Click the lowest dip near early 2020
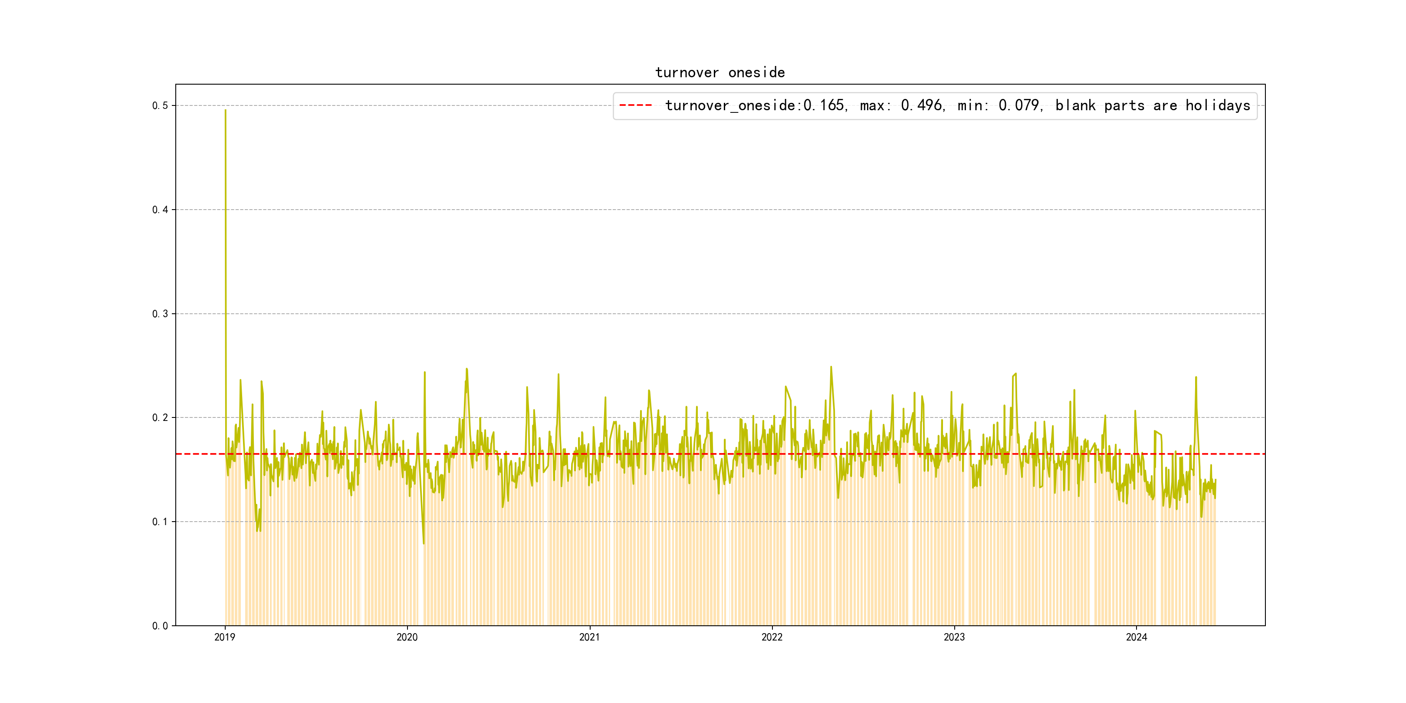This screenshot has height=703, width=1406. (x=424, y=543)
